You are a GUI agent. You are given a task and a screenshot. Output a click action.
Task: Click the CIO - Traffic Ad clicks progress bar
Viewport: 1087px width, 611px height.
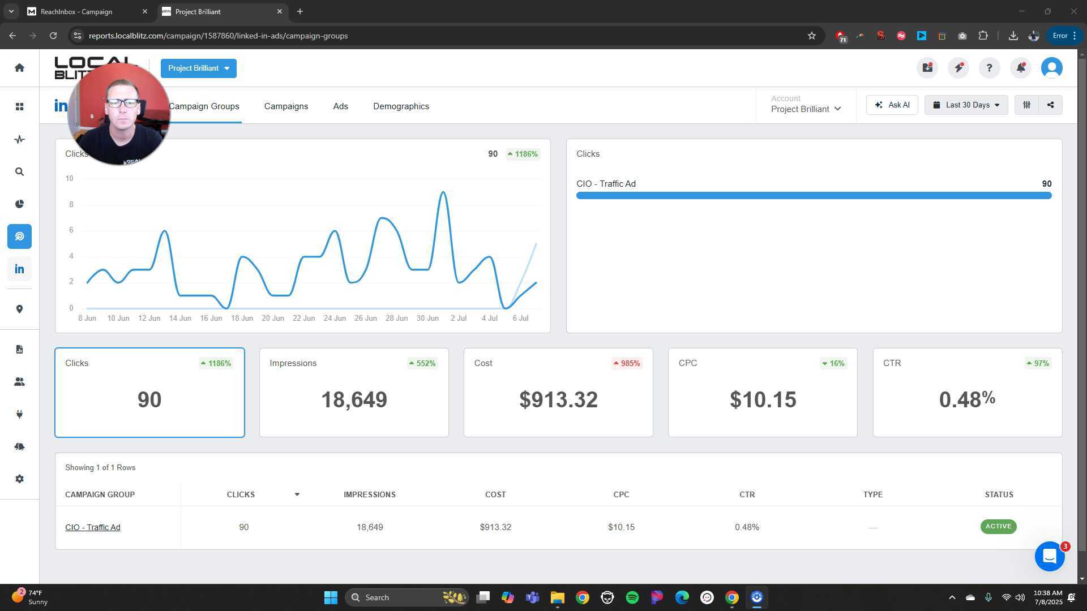[814, 195]
